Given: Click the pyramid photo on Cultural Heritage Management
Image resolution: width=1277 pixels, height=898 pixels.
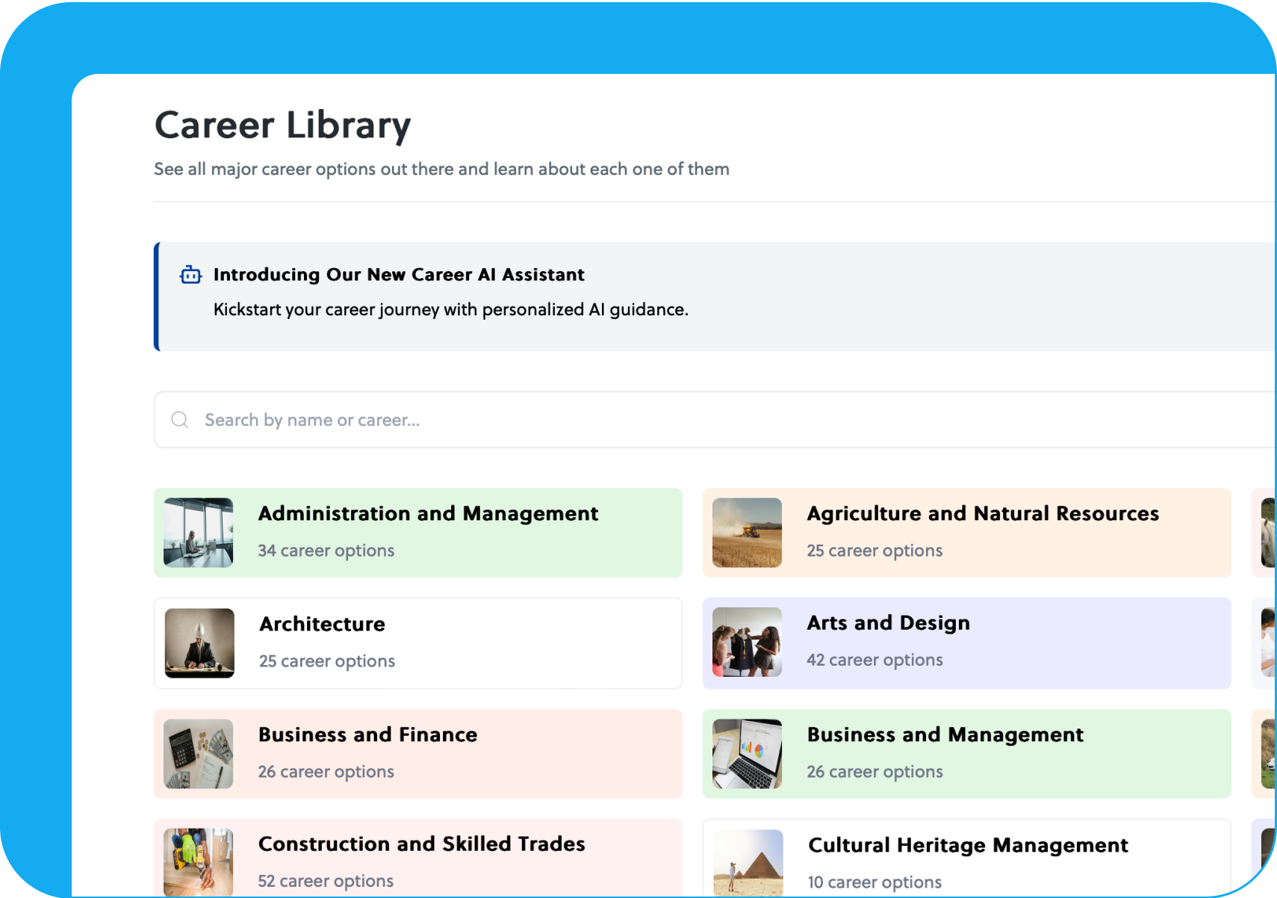Looking at the screenshot, I should pyautogui.click(x=746, y=863).
